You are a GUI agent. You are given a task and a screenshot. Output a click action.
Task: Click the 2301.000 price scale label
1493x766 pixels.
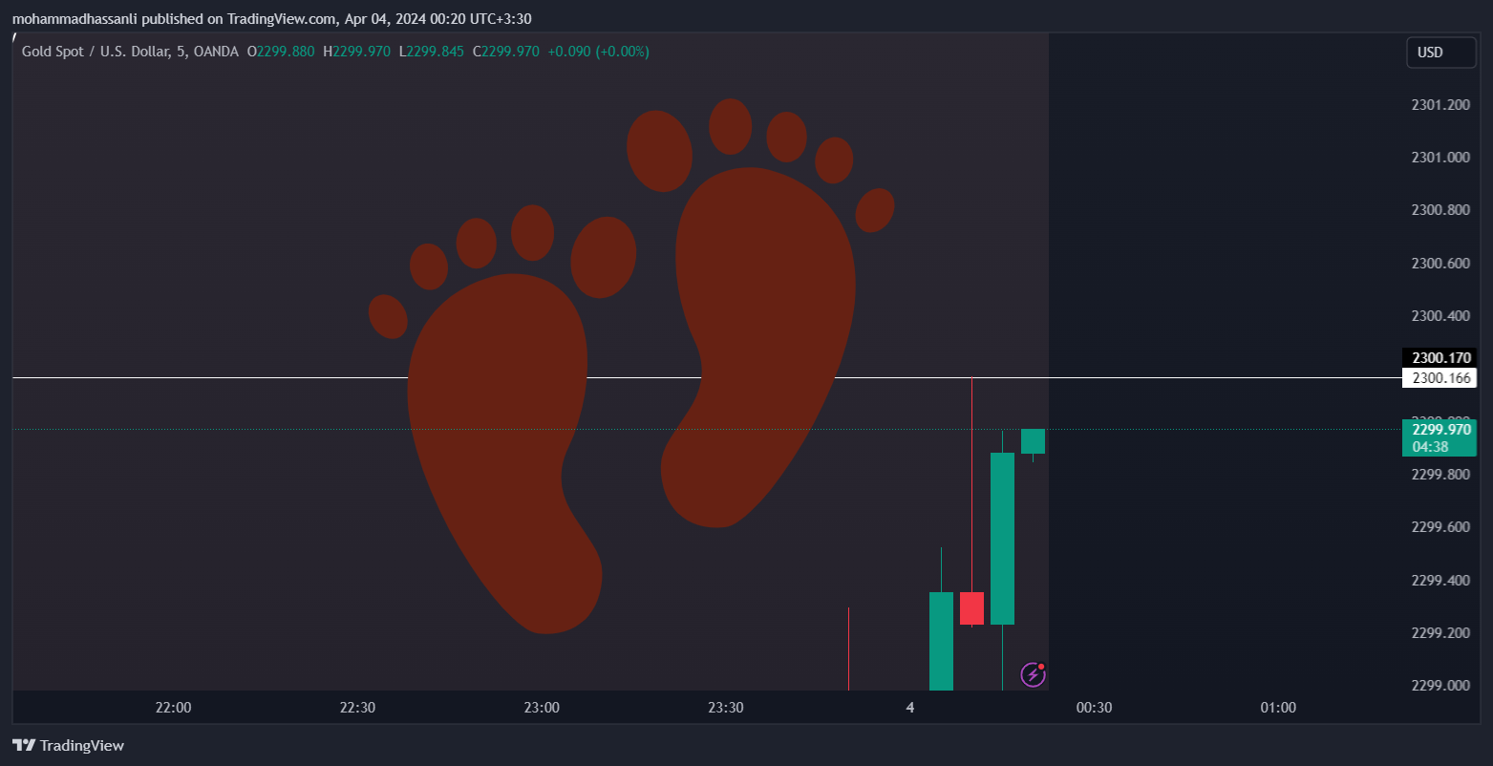click(1440, 158)
